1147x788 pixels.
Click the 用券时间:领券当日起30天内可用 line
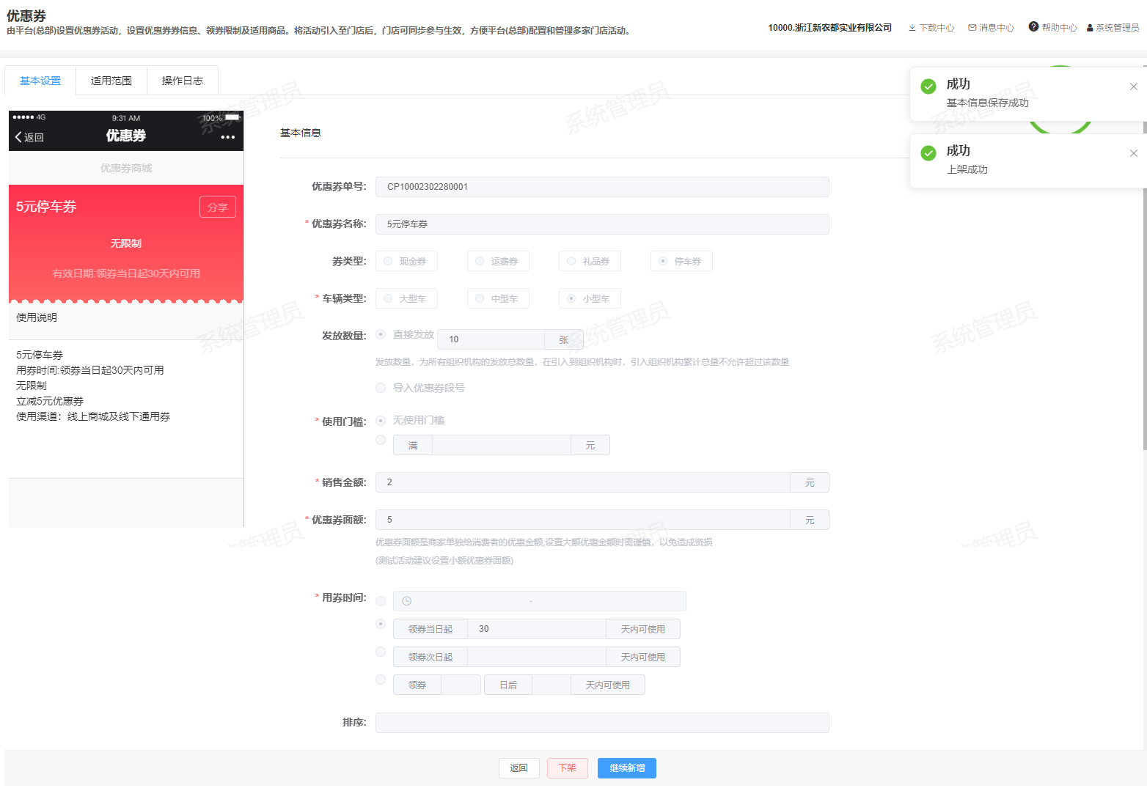tap(90, 370)
